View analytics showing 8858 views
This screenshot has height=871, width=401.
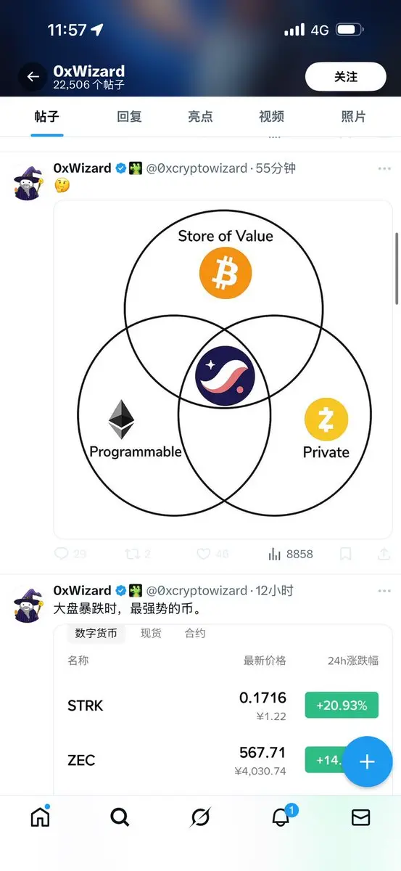click(290, 554)
